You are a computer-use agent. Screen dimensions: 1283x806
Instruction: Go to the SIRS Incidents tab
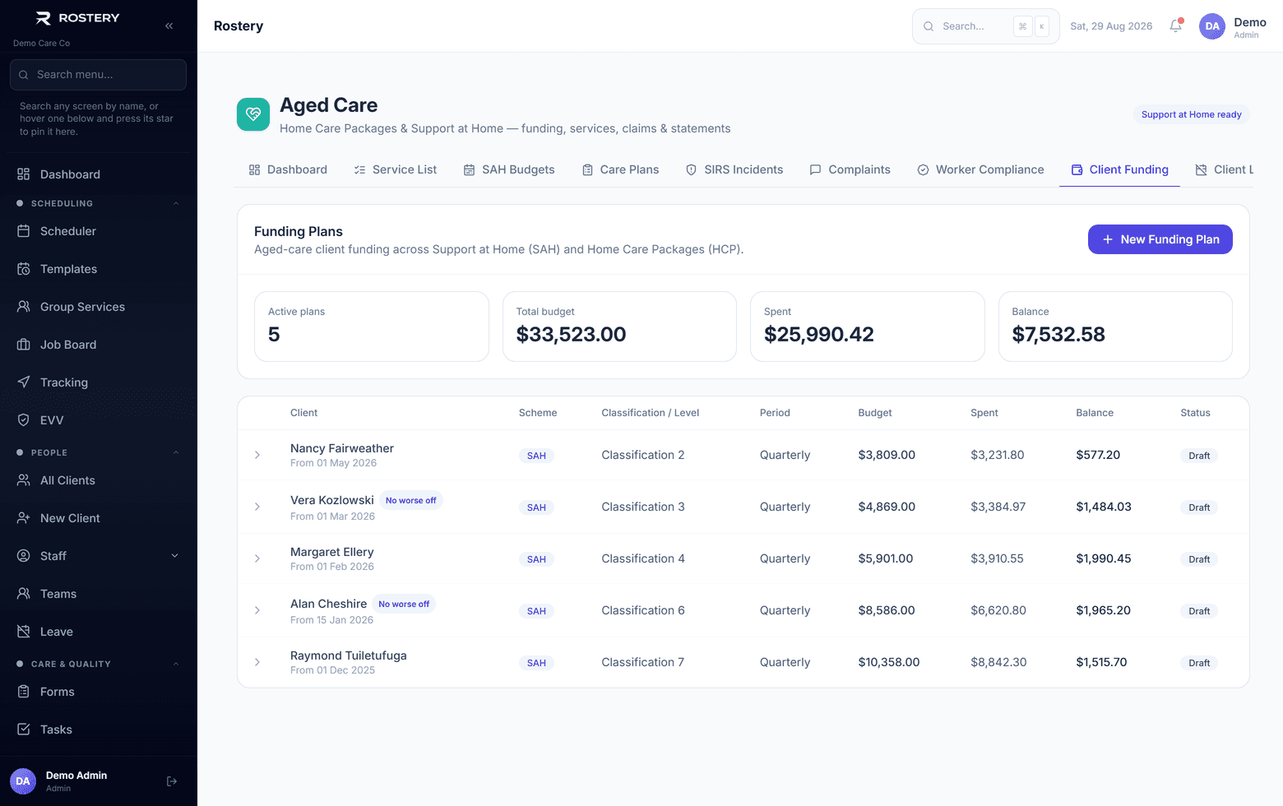[734, 169]
